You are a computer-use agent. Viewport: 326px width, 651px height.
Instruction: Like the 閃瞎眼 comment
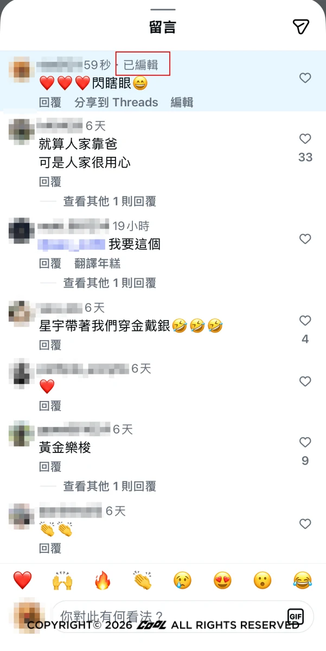tap(305, 78)
